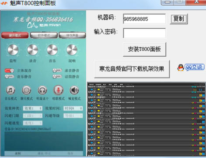Click 安装T800面板 install button
This screenshot has width=206, height=158.
(x=144, y=49)
